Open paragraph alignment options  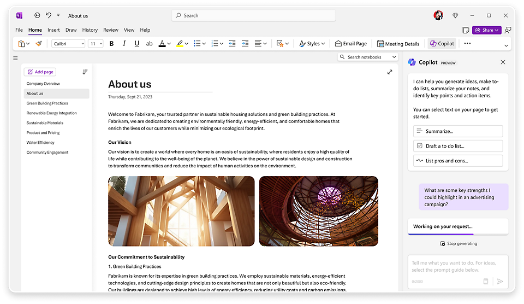(x=261, y=44)
